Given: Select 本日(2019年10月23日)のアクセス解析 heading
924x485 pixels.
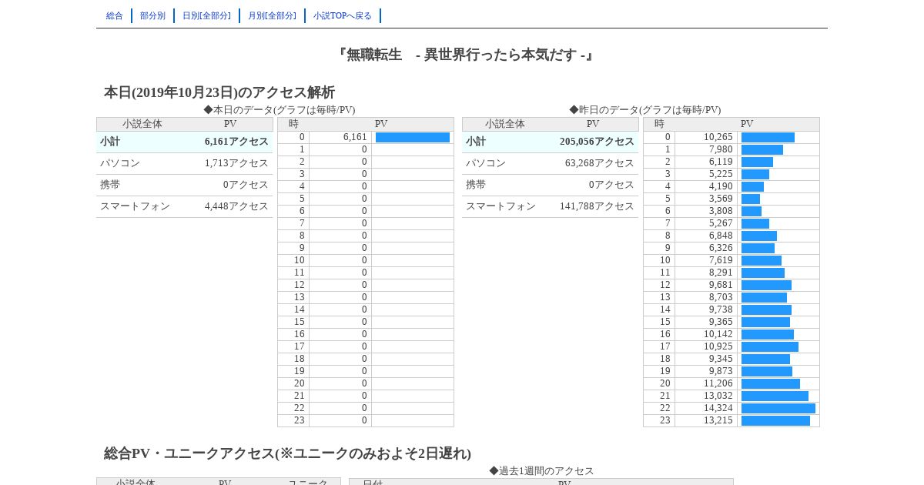Looking at the screenshot, I should click(x=219, y=92).
